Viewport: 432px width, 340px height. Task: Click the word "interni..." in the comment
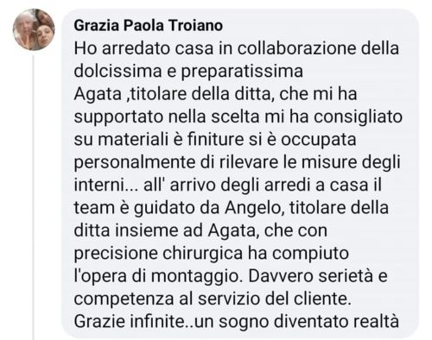(106, 185)
